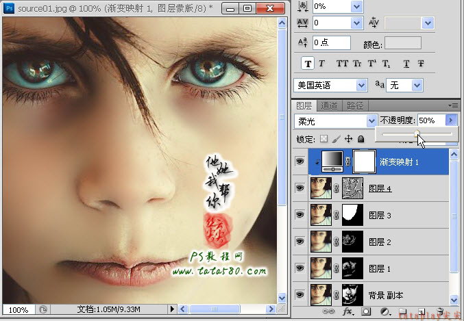Click the 100% zoom level field
Viewport: 464px width, 321px height.
tap(19, 310)
